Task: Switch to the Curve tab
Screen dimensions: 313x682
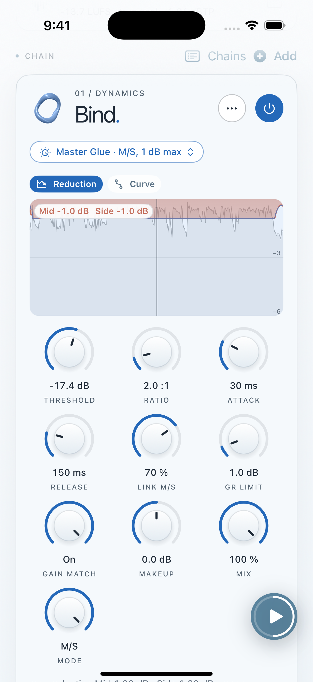Action: click(x=134, y=184)
